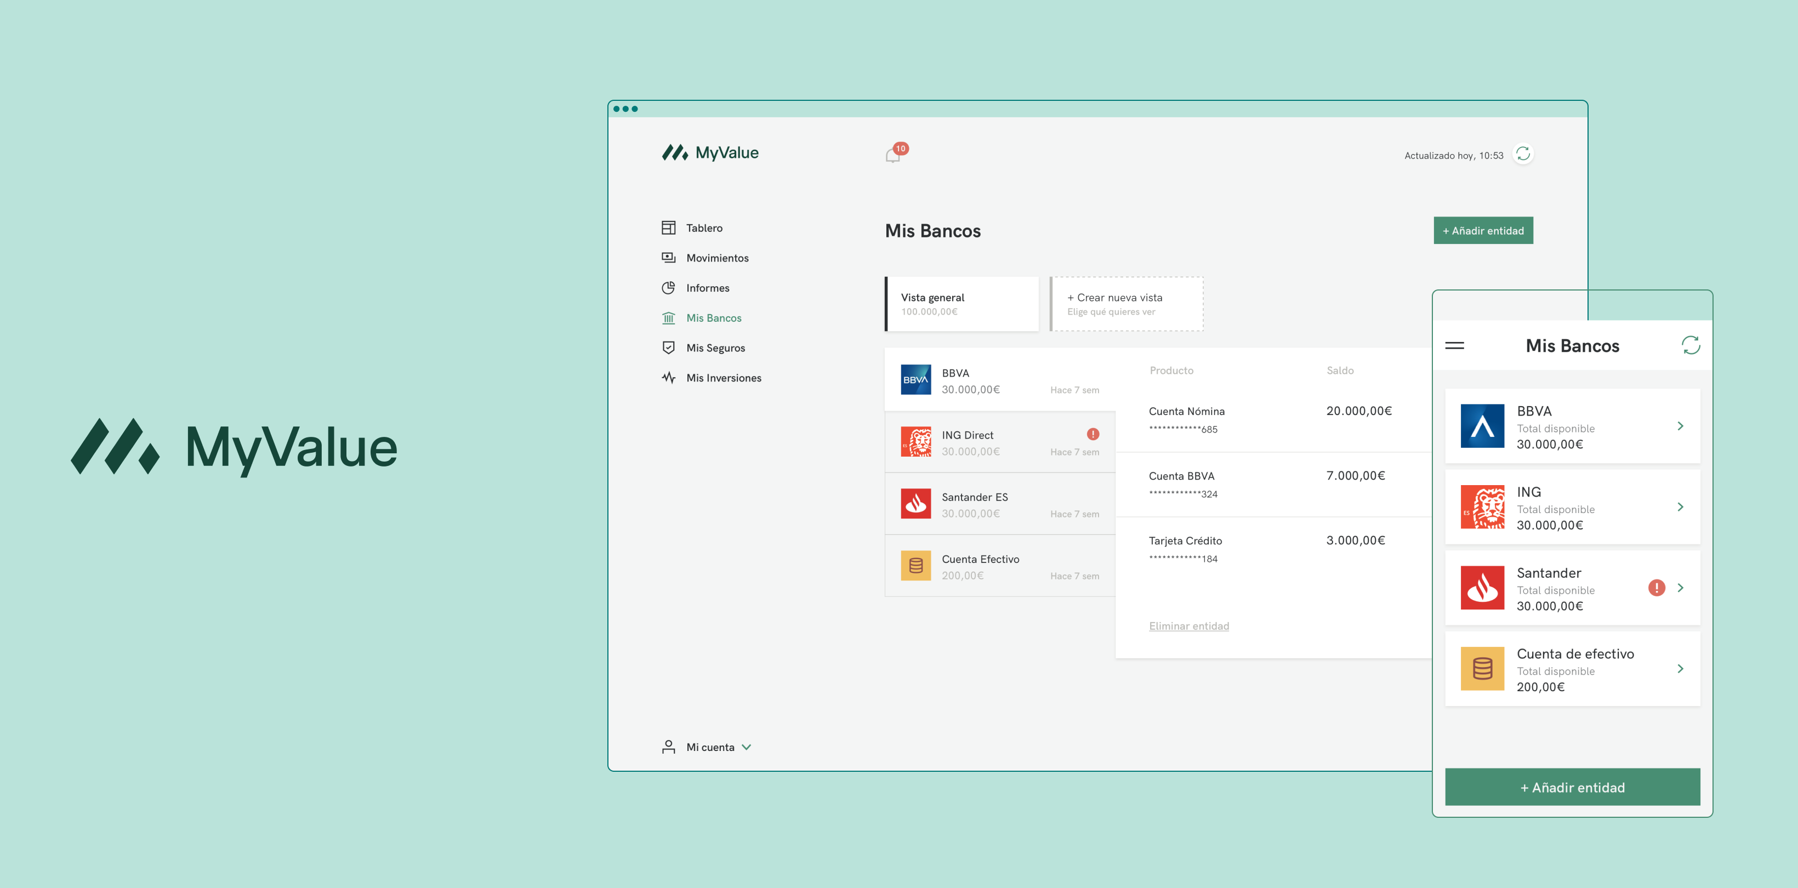Open BBVA details chevron in mobile view
The width and height of the screenshot is (1798, 888).
coord(1680,426)
